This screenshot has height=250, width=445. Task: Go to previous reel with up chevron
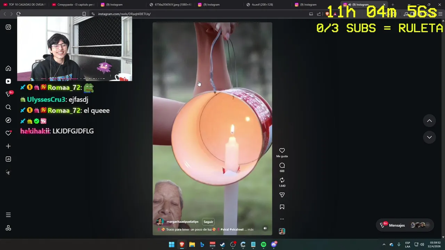pos(429,121)
